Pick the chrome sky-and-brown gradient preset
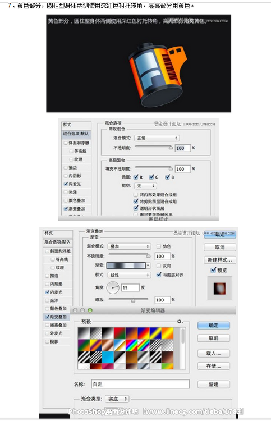Image resolution: width=271 pixels, height=421 pixels. click(x=120, y=345)
